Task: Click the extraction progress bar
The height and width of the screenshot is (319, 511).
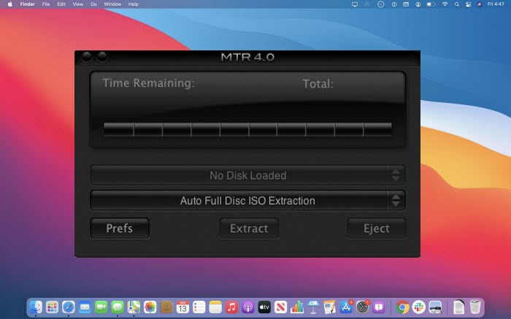Action: tap(247, 129)
